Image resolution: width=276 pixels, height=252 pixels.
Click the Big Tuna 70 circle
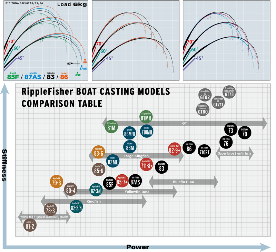click(x=245, y=133)
